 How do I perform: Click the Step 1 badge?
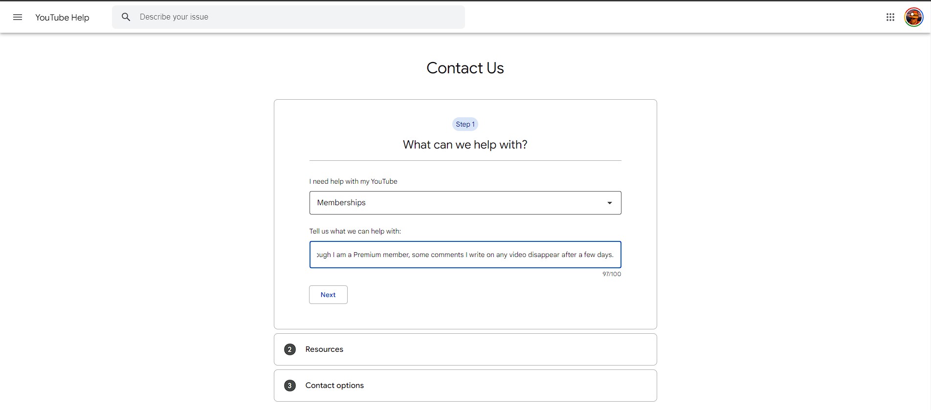click(465, 124)
